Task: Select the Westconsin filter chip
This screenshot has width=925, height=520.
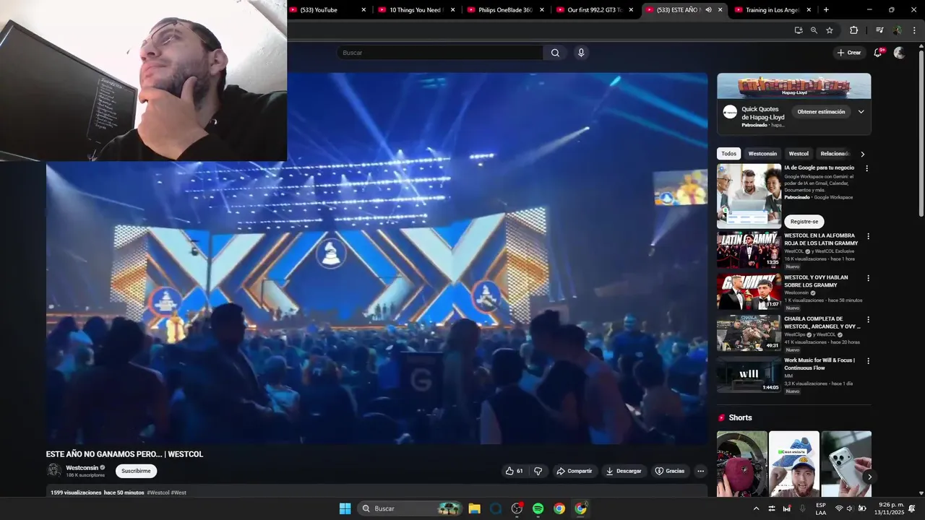Action: [762, 154]
